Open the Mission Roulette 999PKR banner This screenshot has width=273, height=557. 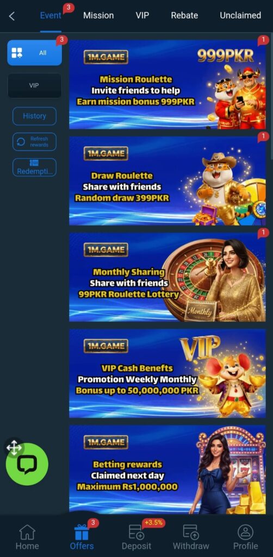click(167, 84)
